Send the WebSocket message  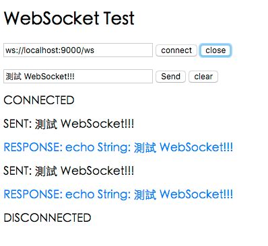170,77
